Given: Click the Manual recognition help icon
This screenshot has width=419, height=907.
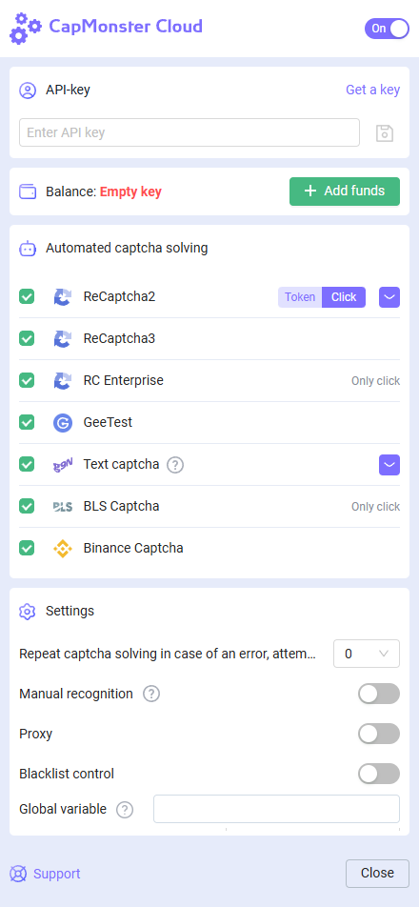Looking at the screenshot, I should [x=151, y=694].
